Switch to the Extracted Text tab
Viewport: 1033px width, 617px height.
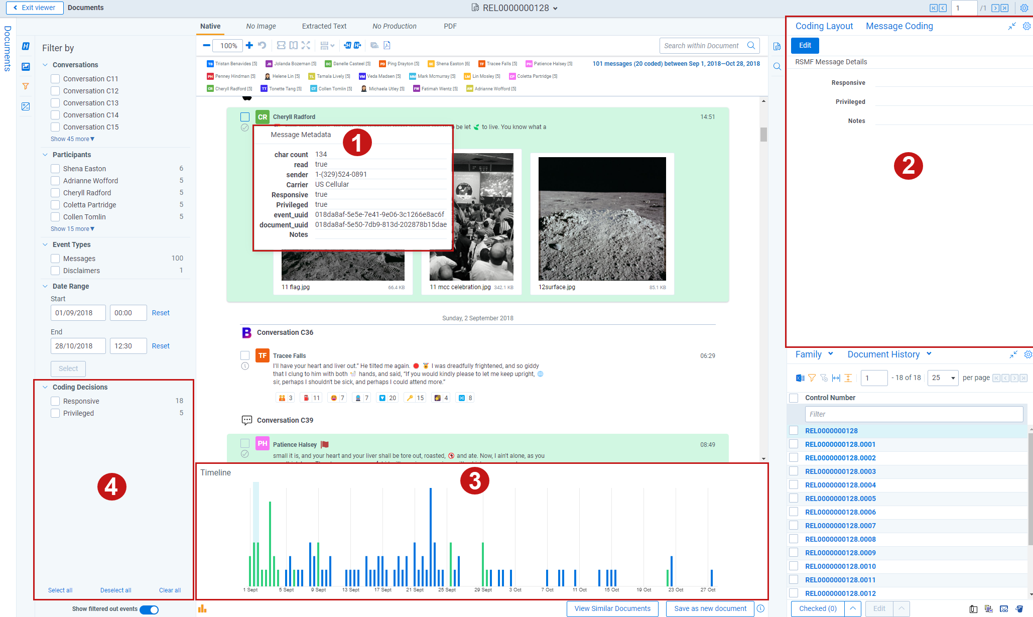(x=324, y=26)
